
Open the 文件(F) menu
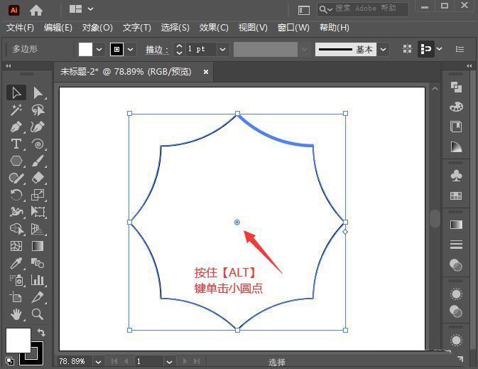pos(20,28)
